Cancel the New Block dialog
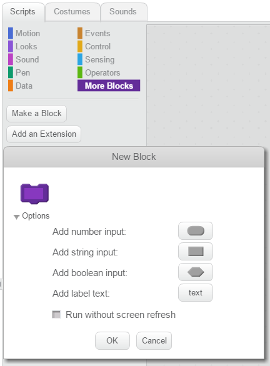This screenshot has height=366, width=270. pos(154,340)
